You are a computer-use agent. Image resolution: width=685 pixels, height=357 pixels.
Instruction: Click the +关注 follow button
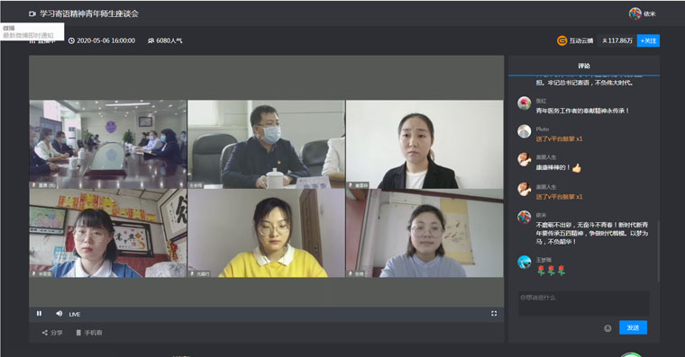point(648,40)
